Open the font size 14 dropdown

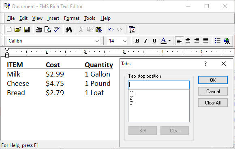click(125, 41)
